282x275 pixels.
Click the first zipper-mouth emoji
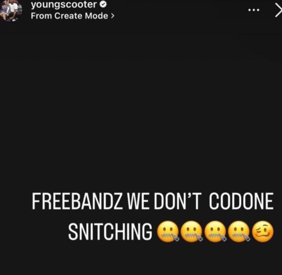[168, 232]
